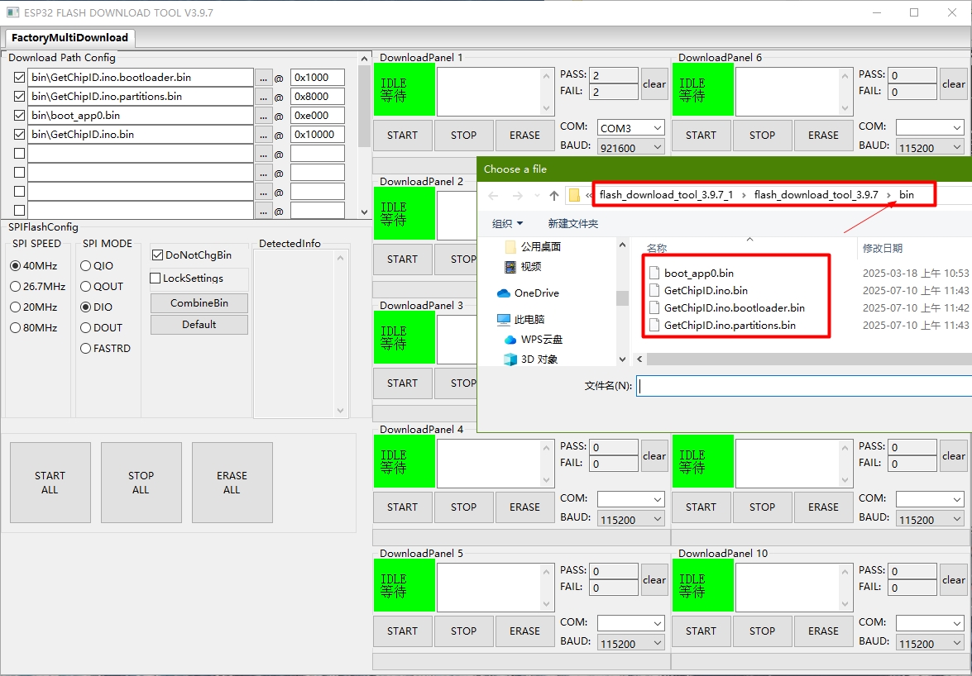Select file GetChipID.ino.bin in dialog
The image size is (972, 676).
pos(706,290)
